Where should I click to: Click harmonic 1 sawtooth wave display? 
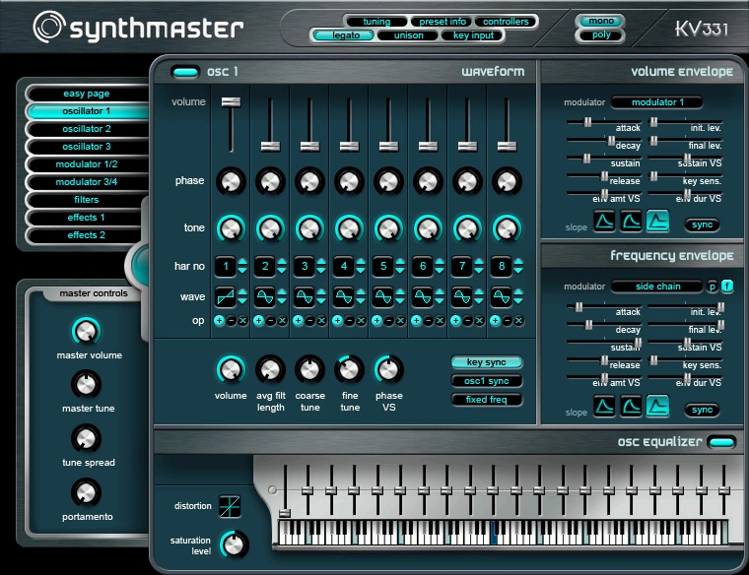click(226, 296)
